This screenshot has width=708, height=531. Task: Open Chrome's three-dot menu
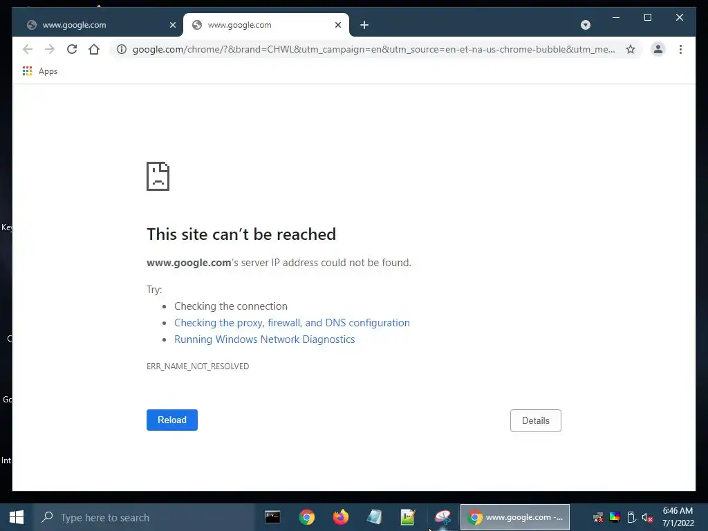[x=680, y=49]
